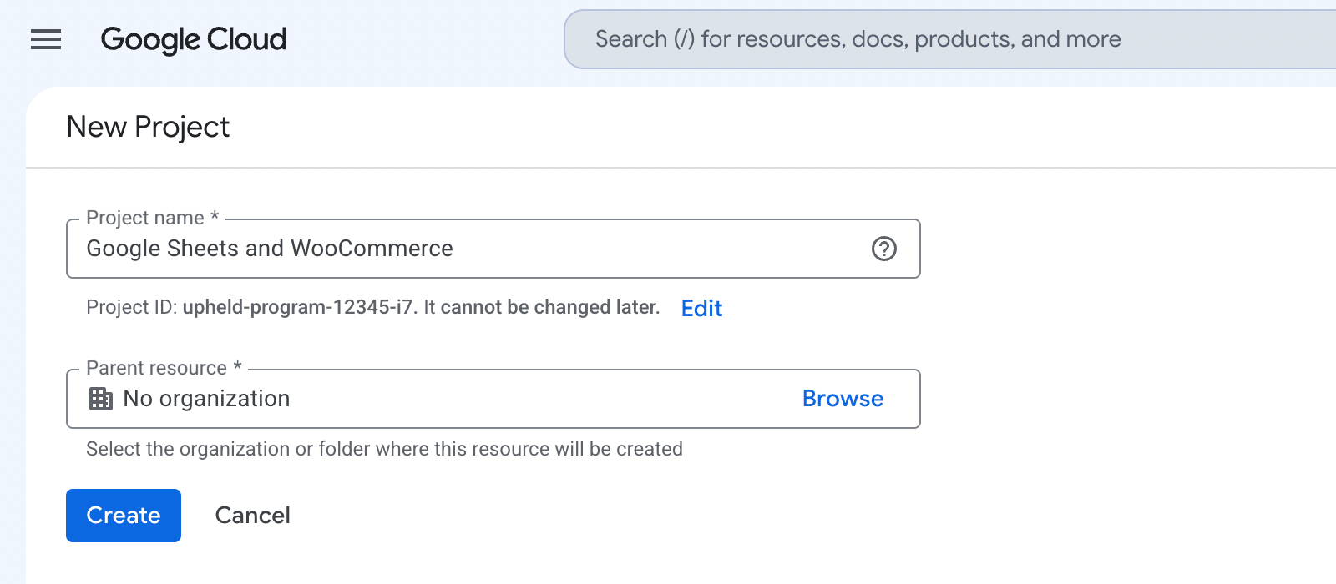This screenshot has height=584, width=1336.
Task: Click the Google Cloud logo
Action: coord(194,39)
